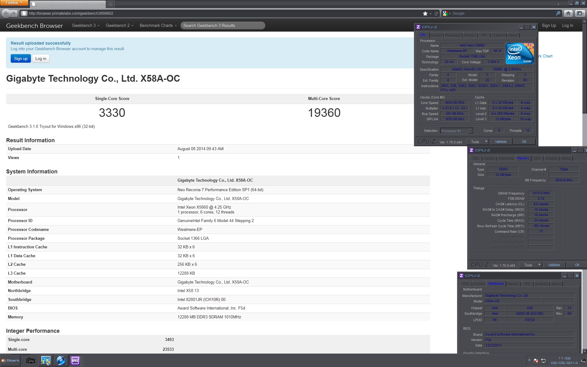
Task: Expand the Geekbench 2 dropdown menu
Action: (120, 25)
